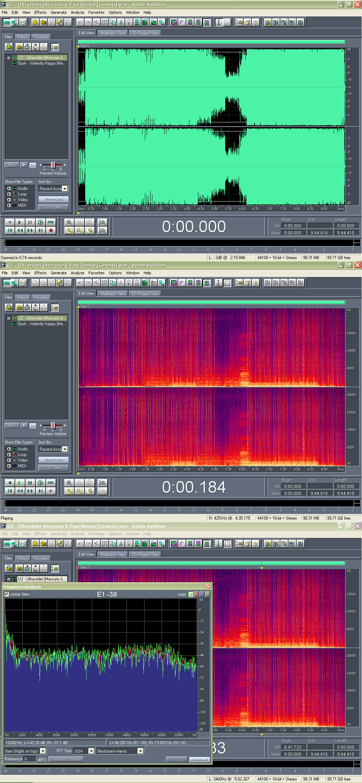The height and width of the screenshot is (783, 362).
Task: Click Rewind button in top window transport
Action: [x=20, y=230]
